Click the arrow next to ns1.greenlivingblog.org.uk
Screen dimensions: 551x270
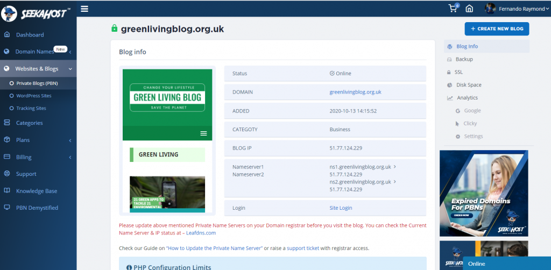(394, 167)
